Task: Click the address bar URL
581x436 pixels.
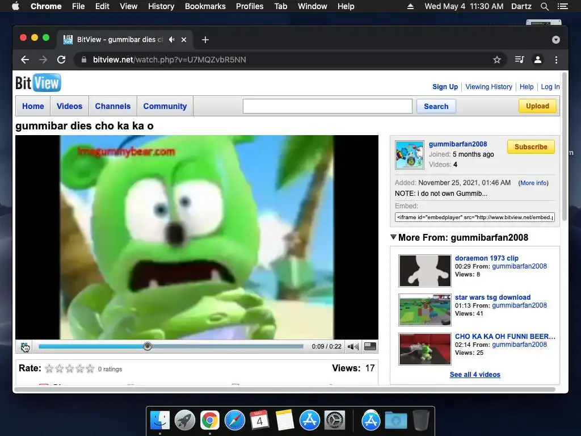Action: click(169, 60)
